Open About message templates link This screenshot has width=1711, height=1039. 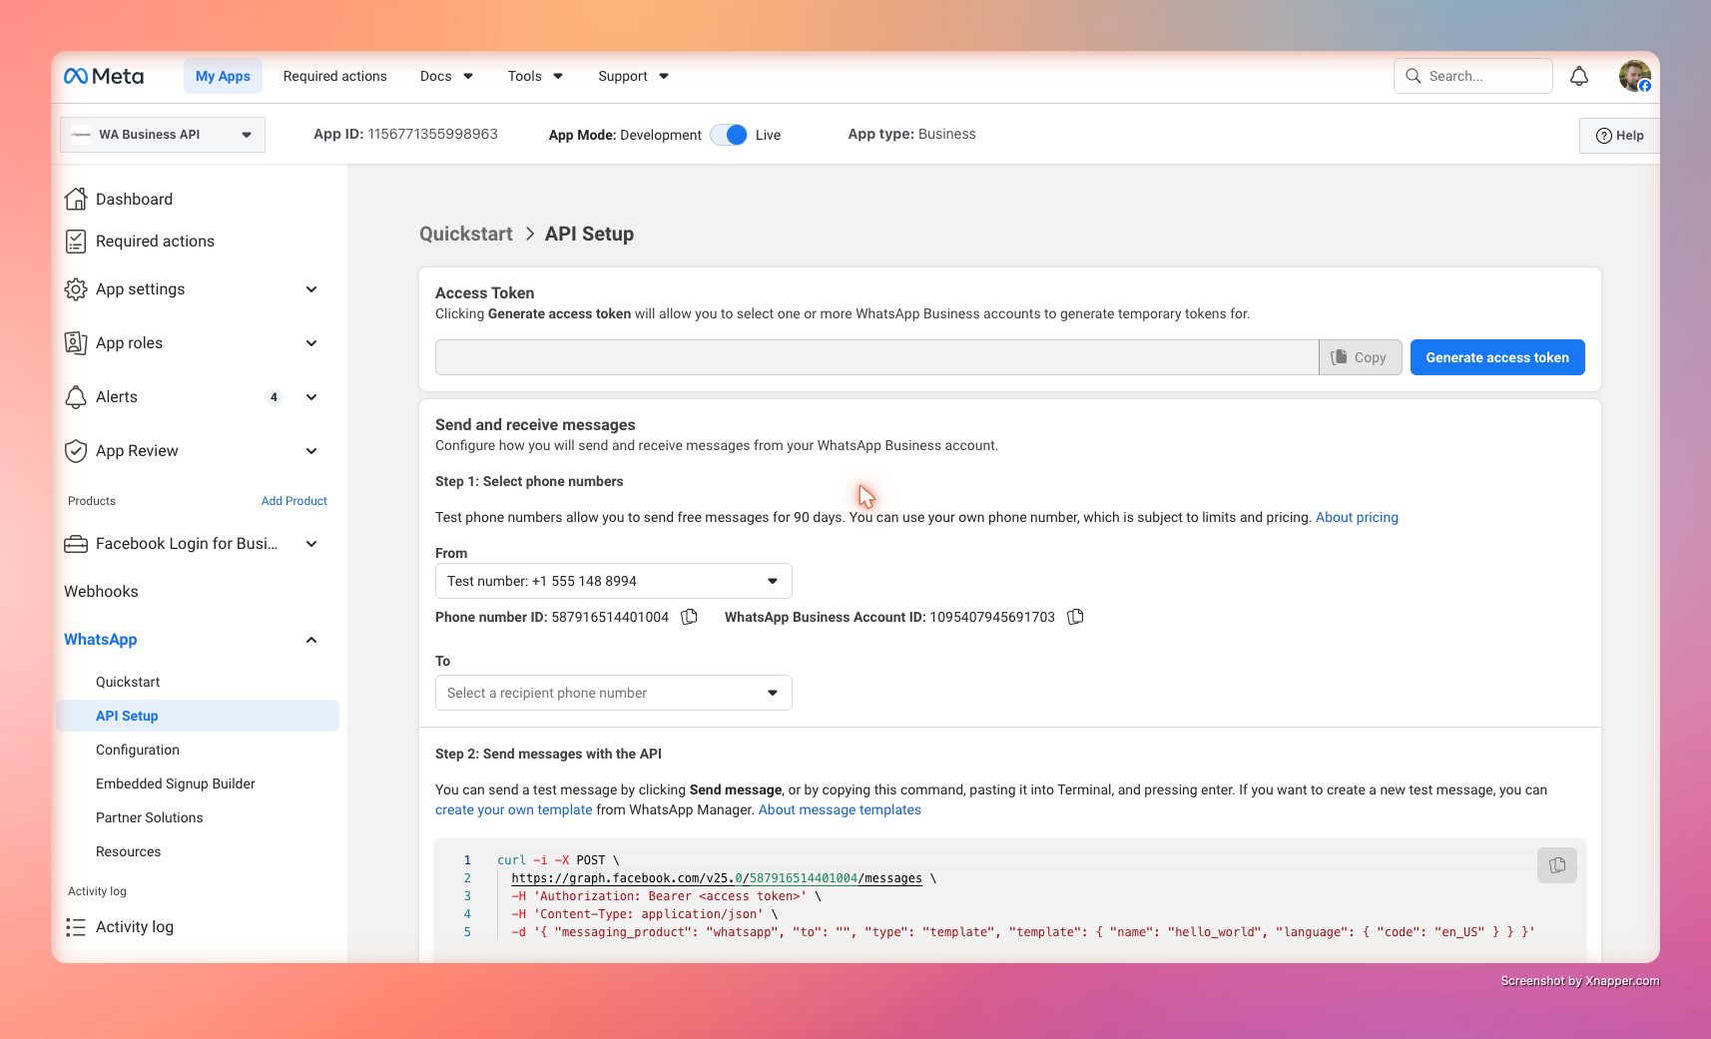click(840, 809)
